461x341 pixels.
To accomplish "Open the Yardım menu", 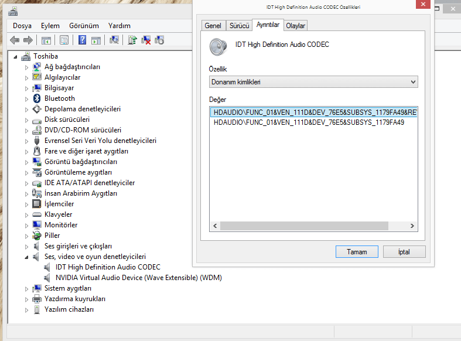I will tap(119, 26).
